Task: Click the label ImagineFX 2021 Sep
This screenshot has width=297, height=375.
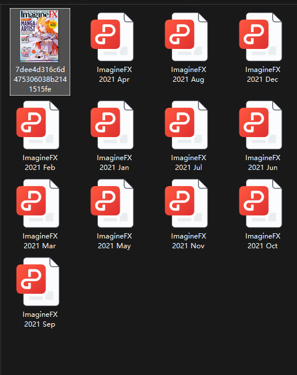Action: point(40,319)
